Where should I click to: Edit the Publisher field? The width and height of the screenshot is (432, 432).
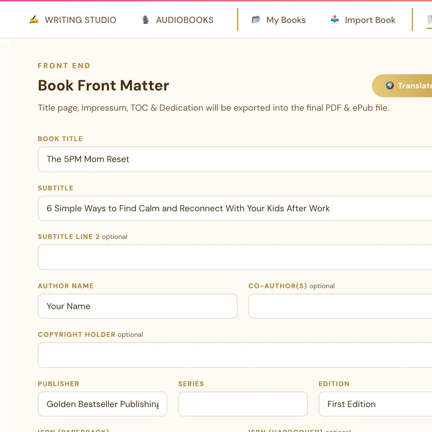click(103, 404)
